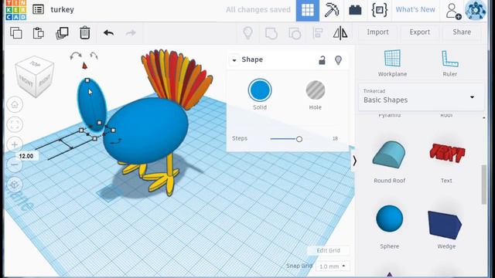The image size is (495, 278).
Task: Click the Group shapes icon
Action: (x=271, y=33)
